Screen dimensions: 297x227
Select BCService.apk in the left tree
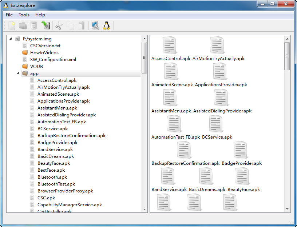(x=53, y=128)
